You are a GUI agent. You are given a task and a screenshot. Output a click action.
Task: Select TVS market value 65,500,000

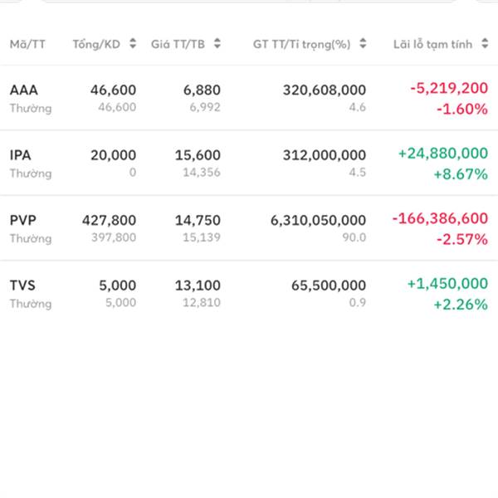328,285
